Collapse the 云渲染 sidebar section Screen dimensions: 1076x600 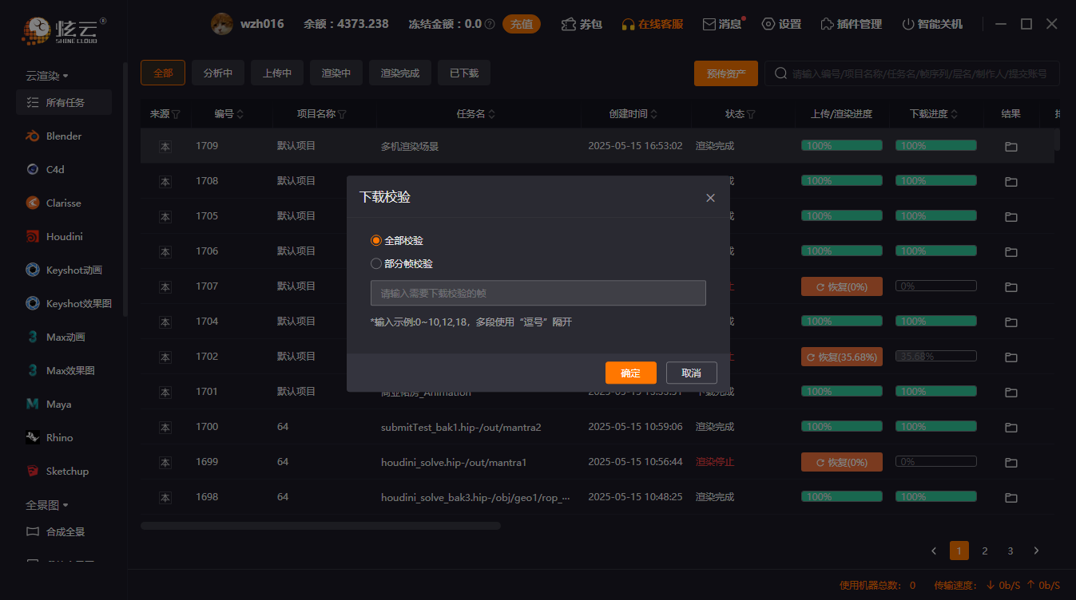pyautogui.click(x=47, y=76)
